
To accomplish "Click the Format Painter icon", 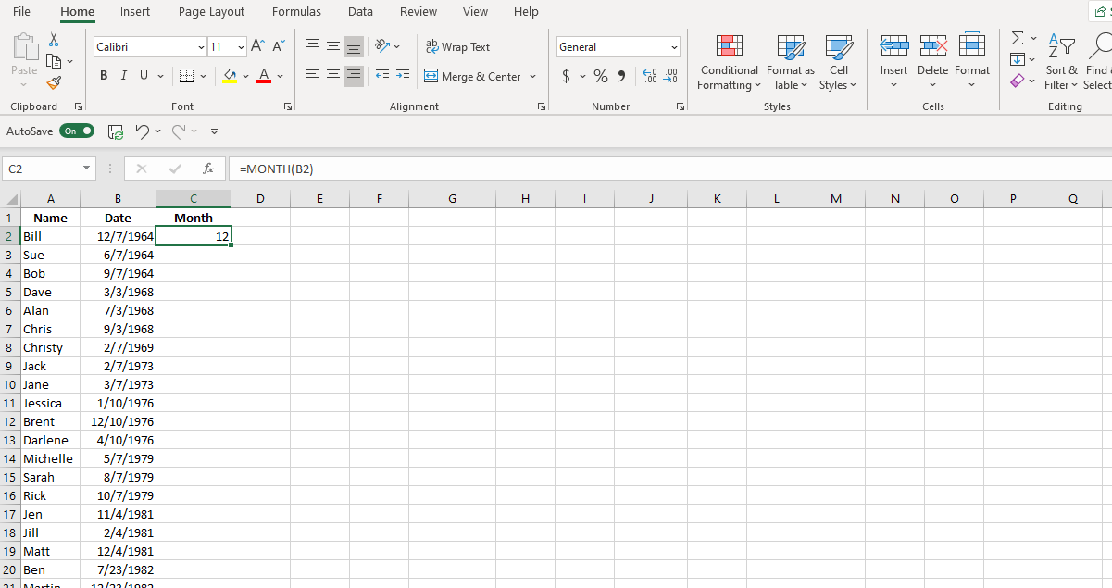I will pyautogui.click(x=54, y=81).
